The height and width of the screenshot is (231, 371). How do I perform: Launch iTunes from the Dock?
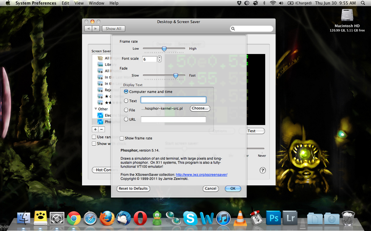223,218
